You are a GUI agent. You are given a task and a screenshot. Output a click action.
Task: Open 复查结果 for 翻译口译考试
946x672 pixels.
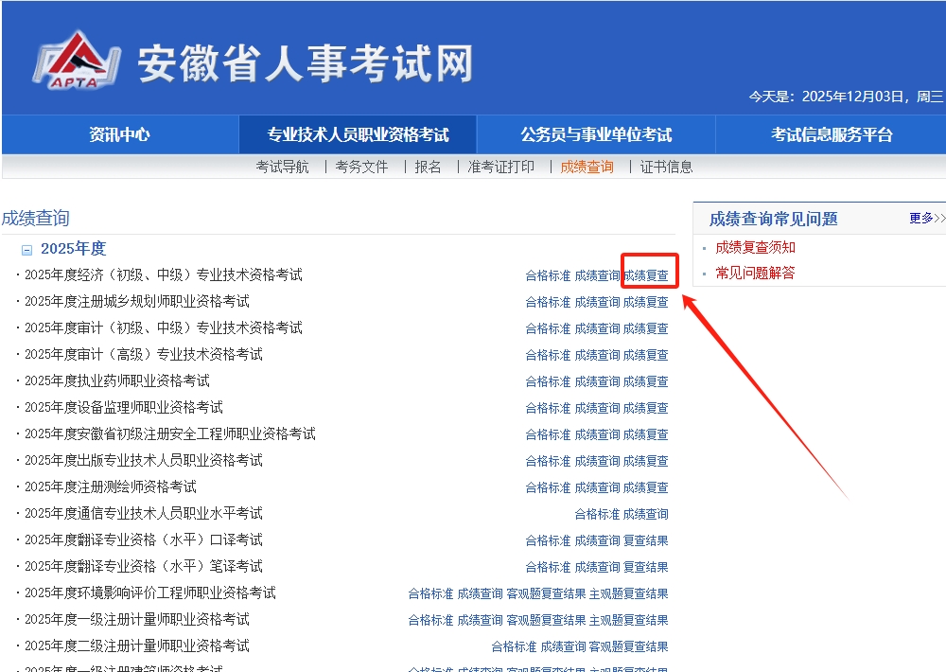pyautogui.click(x=646, y=540)
